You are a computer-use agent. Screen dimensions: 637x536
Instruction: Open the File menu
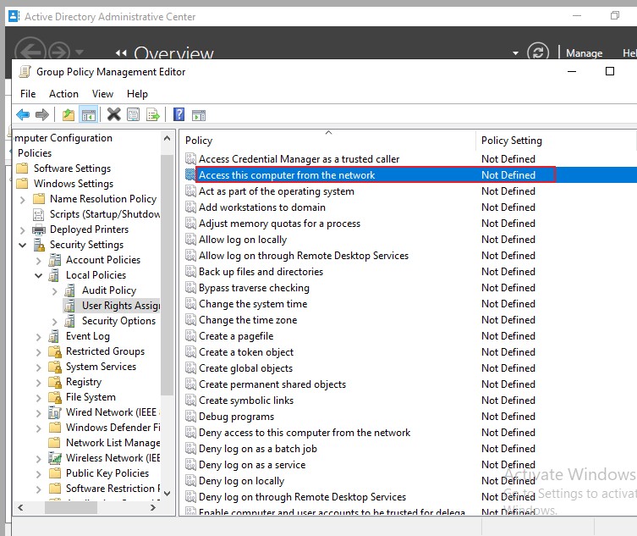click(28, 94)
